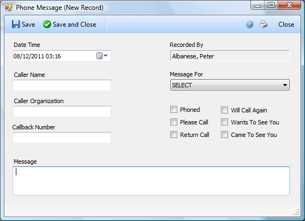Screen dimensions: 305x221
Task: Open the calendar picker in Date Time field
Action: [x=102, y=56]
